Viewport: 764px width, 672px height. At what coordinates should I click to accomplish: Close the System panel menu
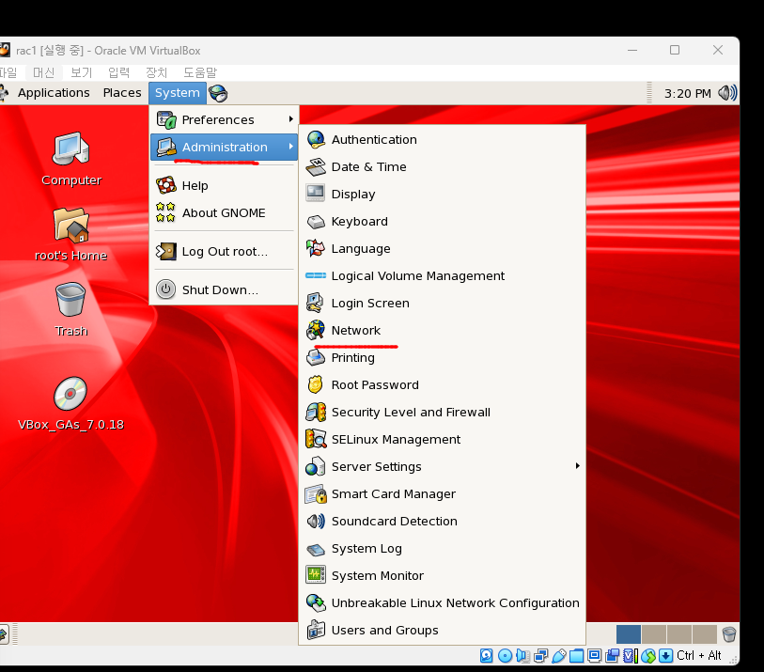(178, 93)
